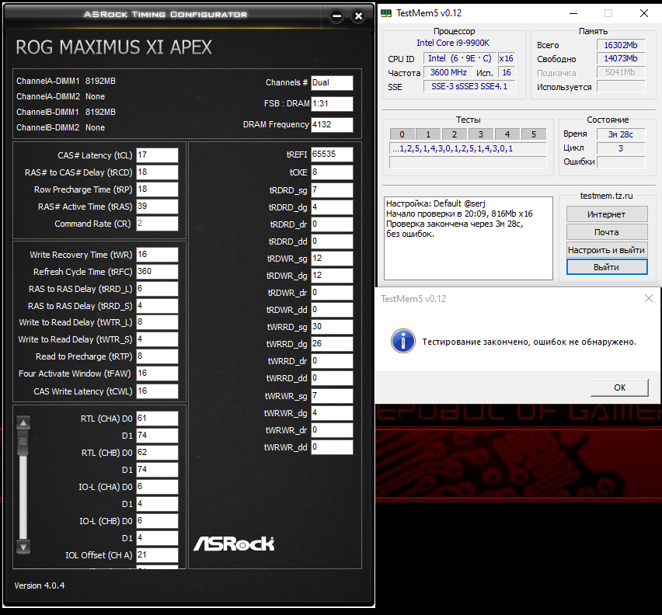Click the TestMem5 log text area
The height and width of the screenshot is (615, 662).
[469, 238]
